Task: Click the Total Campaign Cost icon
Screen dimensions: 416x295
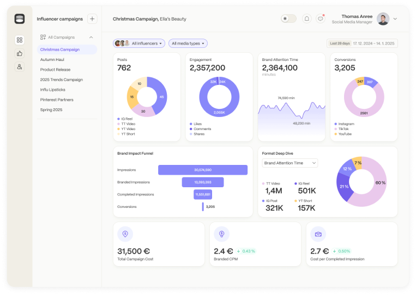Action: (x=125, y=234)
